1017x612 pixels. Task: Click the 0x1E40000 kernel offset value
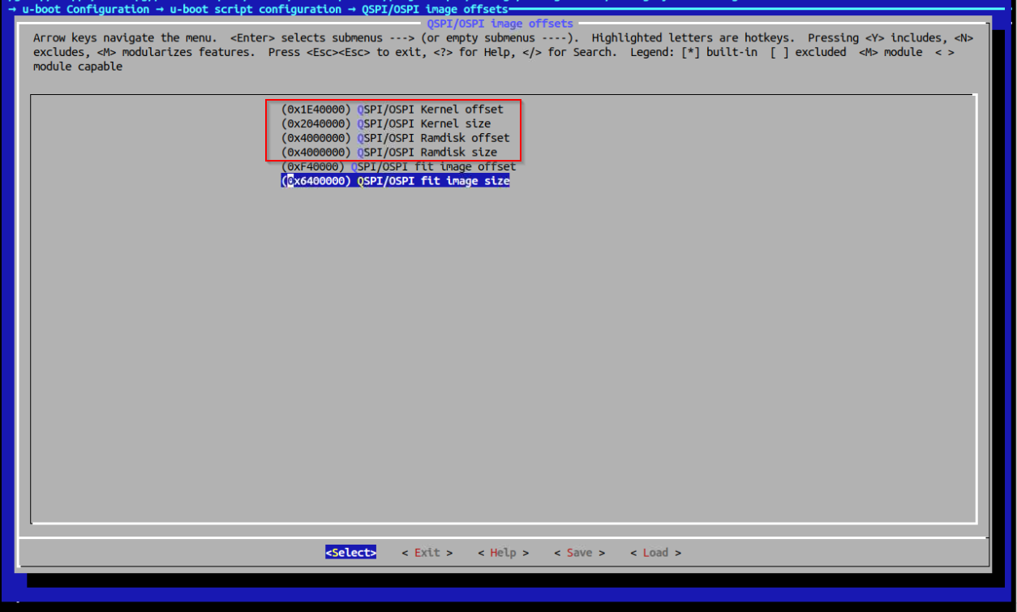tap(316, 110)
